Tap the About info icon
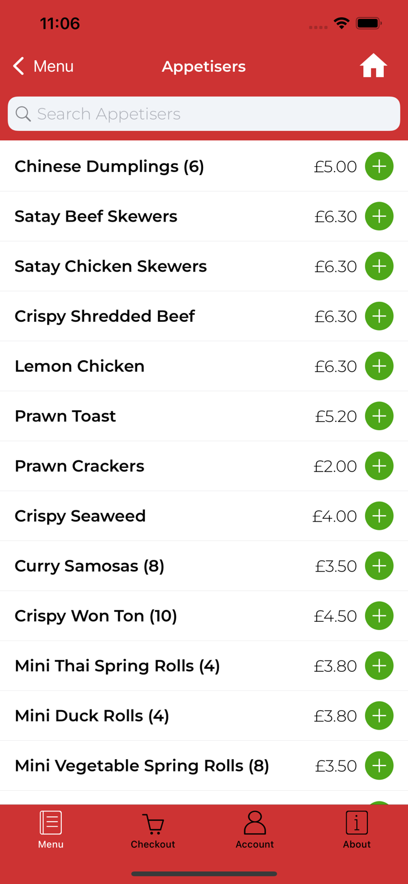Viewport: 408px width, 884px height. click(x=356, y=822)
